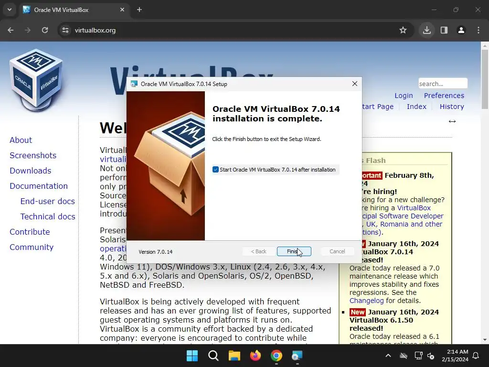Open File Explorer from taskbar

click(x=234, y=356)
